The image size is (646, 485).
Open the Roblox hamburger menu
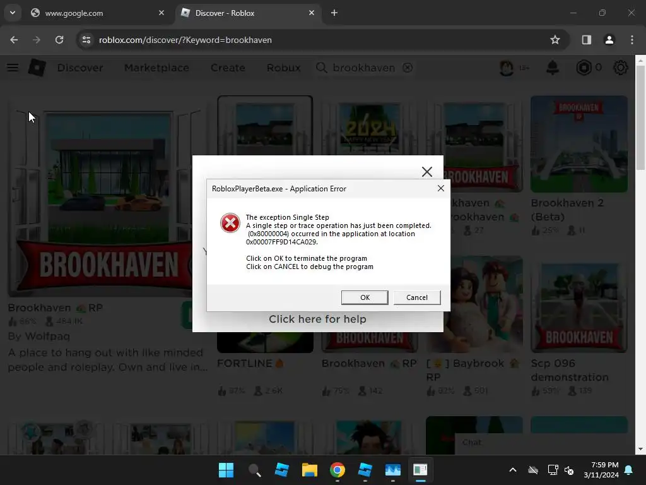coord(13,68)
